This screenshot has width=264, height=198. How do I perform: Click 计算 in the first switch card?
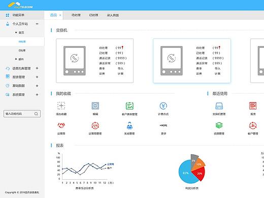120,74
